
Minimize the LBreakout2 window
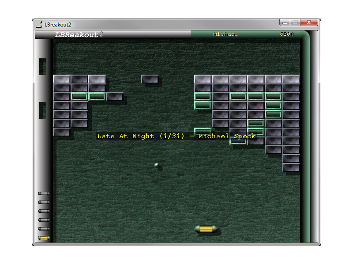click(285, 23)
